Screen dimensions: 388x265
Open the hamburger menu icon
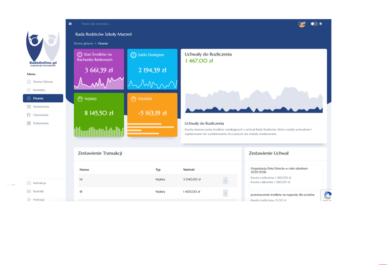tap(70, 24)
